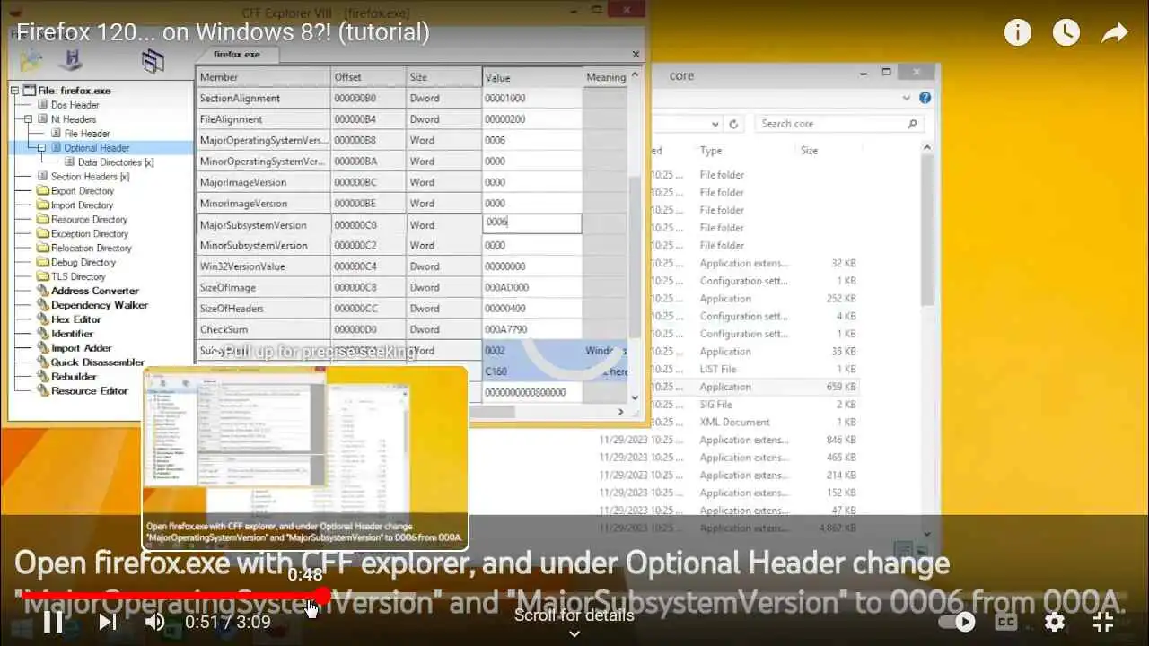Screen dimensions: 1149x646
Task: Click the 'Search core' field in Explorer
Action: click(x=838, y=124)
